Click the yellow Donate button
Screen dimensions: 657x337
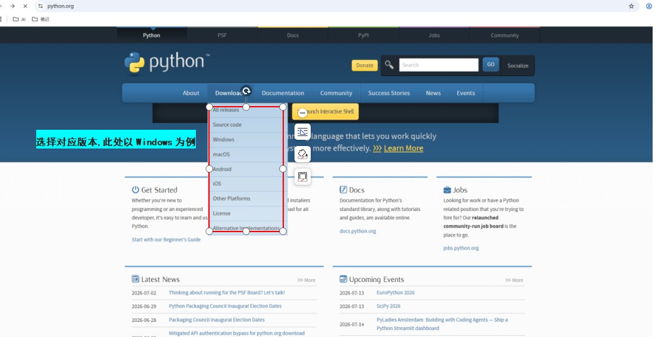coord(364,66)
